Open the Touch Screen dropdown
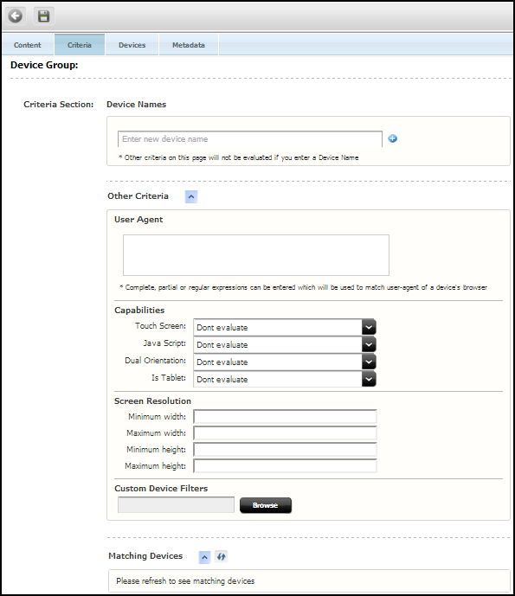 click(x=285, y=327)
